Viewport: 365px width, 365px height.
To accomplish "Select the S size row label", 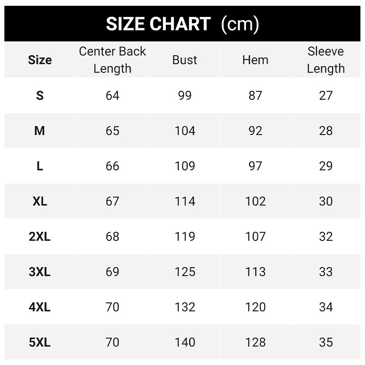I will pos(40,95).
